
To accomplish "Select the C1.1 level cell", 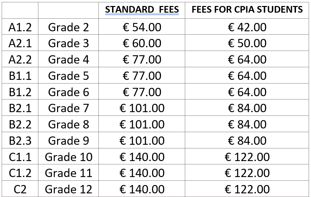I will point(20,157).
